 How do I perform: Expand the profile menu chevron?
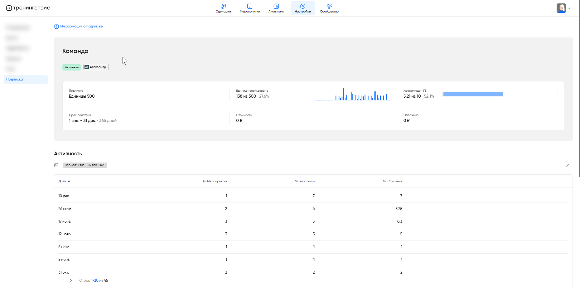point(569,8)
